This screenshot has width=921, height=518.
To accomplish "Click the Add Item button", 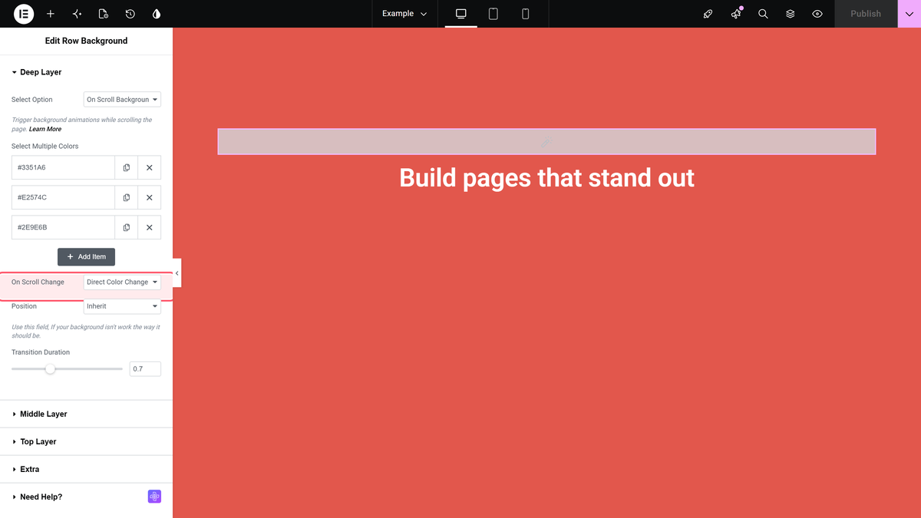I will point(86,256).
